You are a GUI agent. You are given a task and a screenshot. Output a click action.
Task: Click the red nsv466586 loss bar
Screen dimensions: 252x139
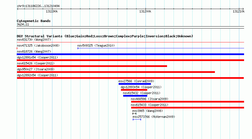pos(187,102)
